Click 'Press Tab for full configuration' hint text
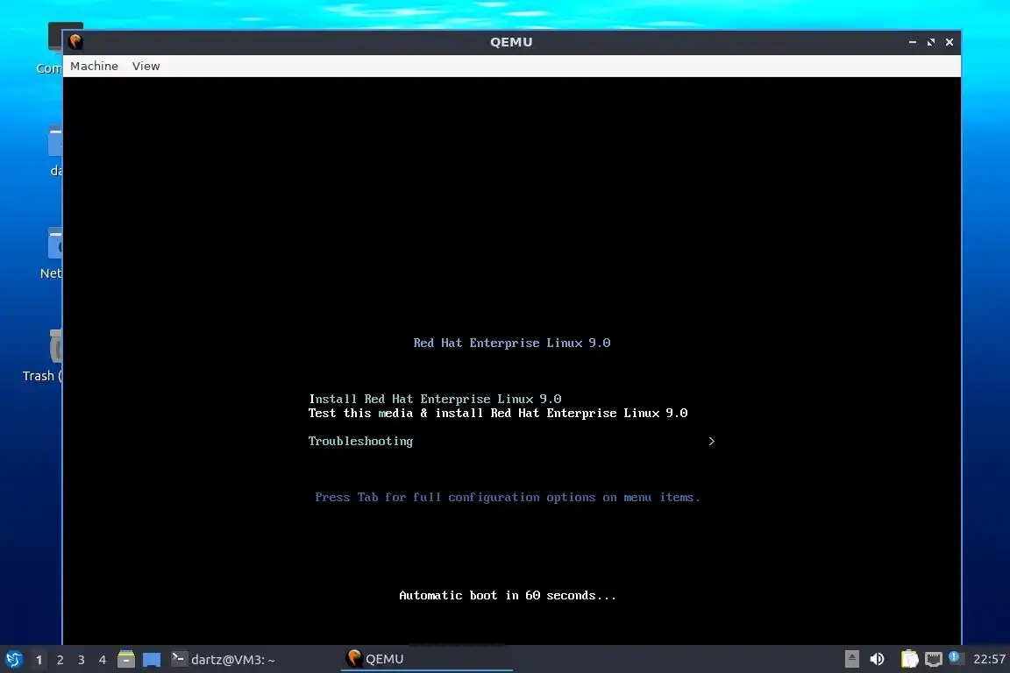1010x673 pixels. coord(507,497)
